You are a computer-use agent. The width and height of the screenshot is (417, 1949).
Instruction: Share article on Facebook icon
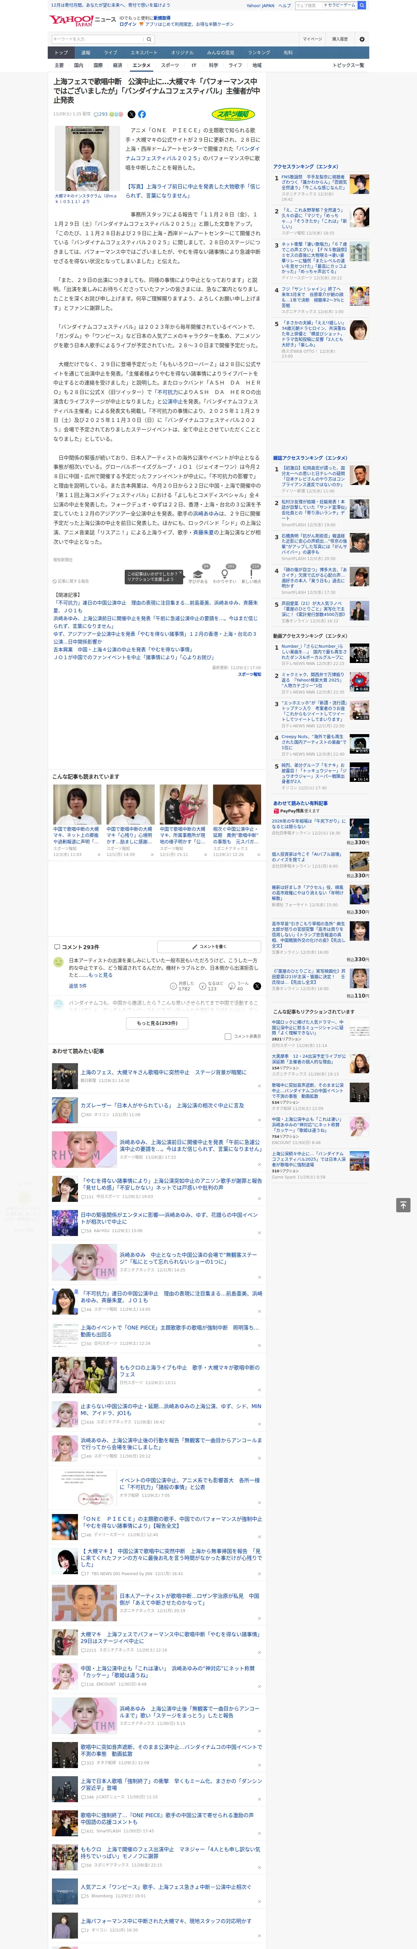tap(142, 114)
